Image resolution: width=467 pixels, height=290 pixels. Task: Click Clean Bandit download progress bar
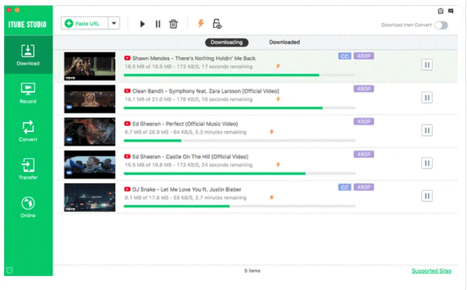click(239, 108)
